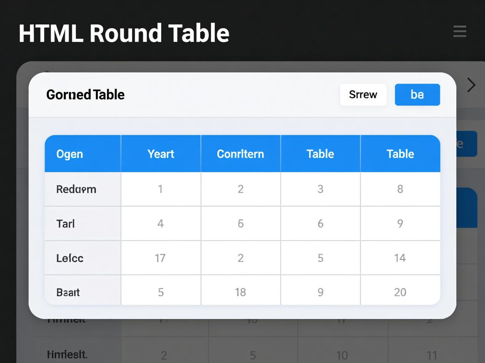Select the Redurm row label
The image size is (485, 363).
(76, 189)
